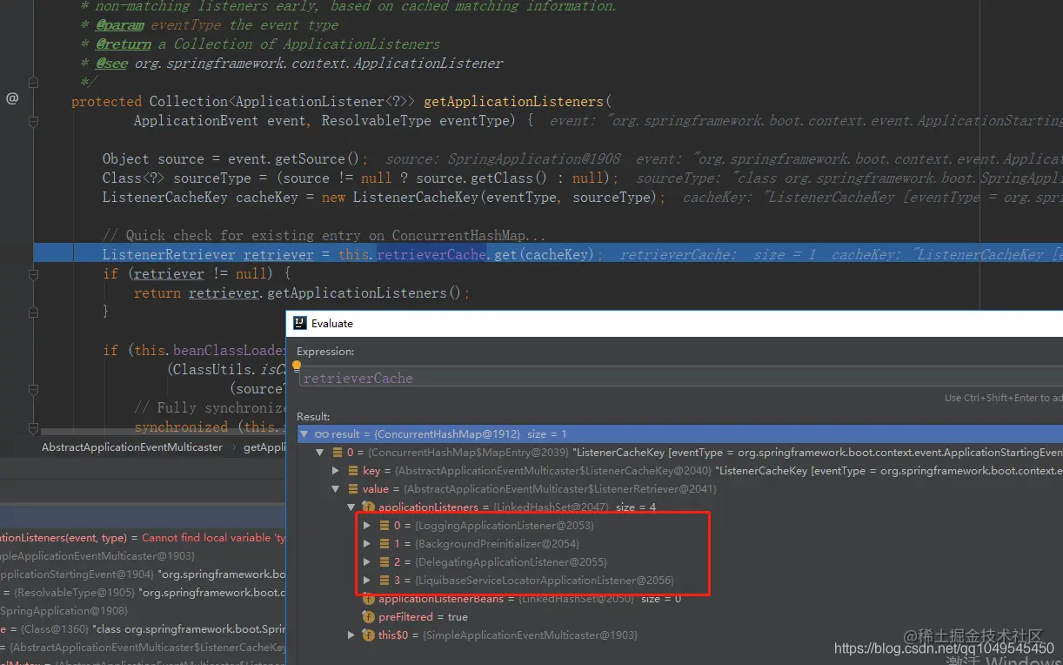Select AbstractApplicationEventMulticaster breadcrumb
The height and width of the screenshot is (665, 1063).
pyautogui.click(x=132, y=447)
